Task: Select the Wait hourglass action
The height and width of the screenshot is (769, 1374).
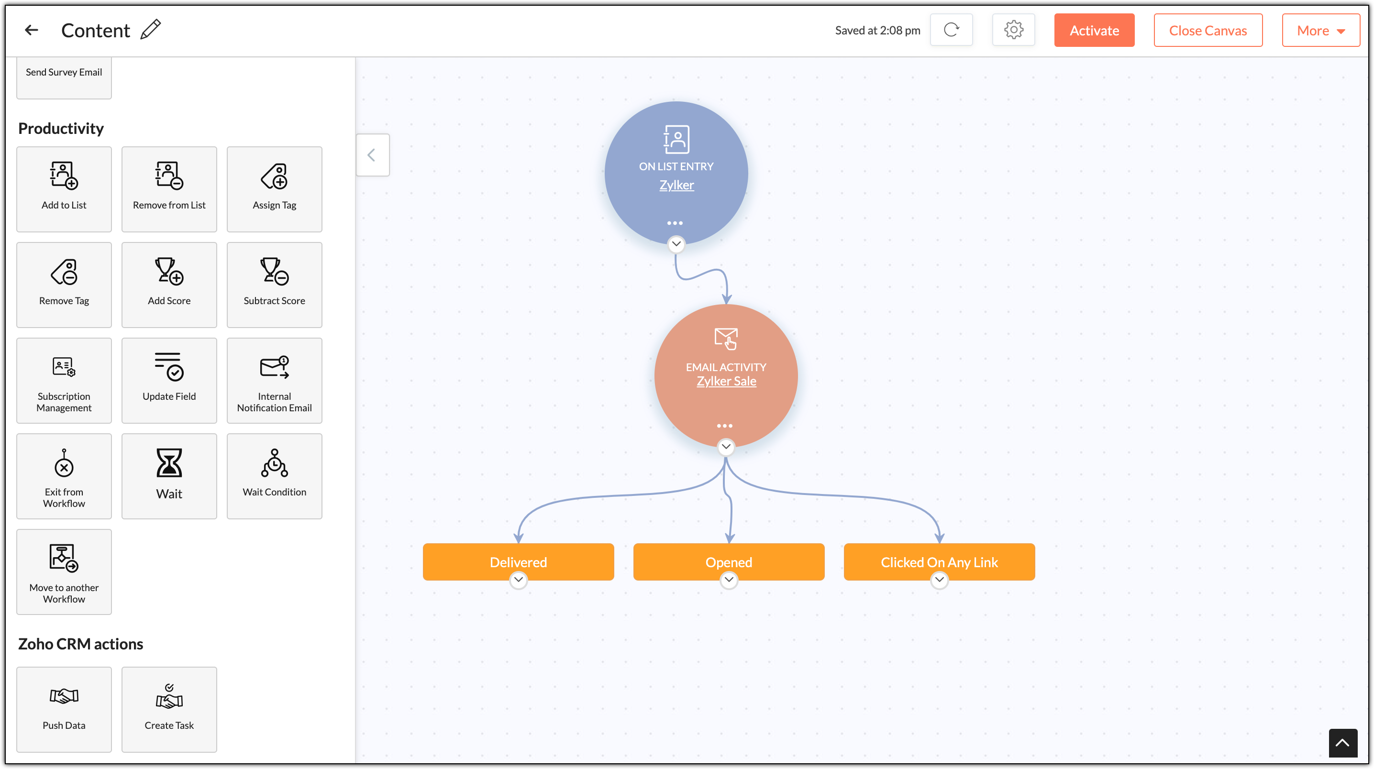Action: tap(169, 476)
